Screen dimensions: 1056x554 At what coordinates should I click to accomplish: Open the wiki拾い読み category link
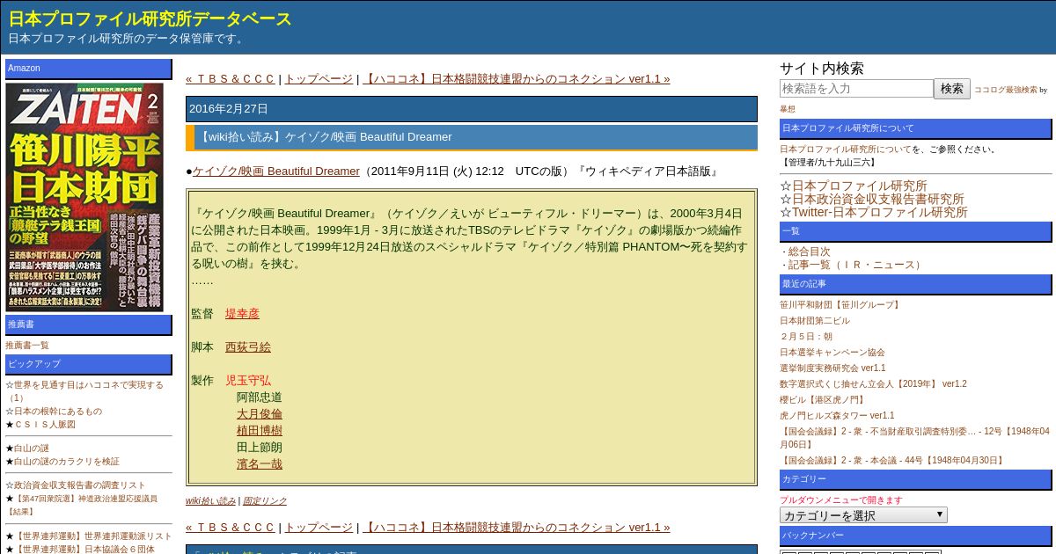point(210,501)
